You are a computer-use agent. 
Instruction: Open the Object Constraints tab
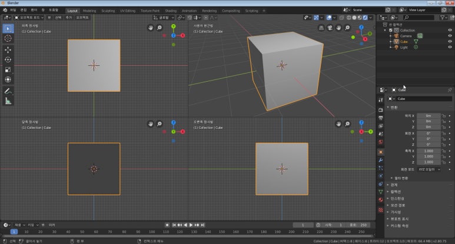(x=381, y=184)
